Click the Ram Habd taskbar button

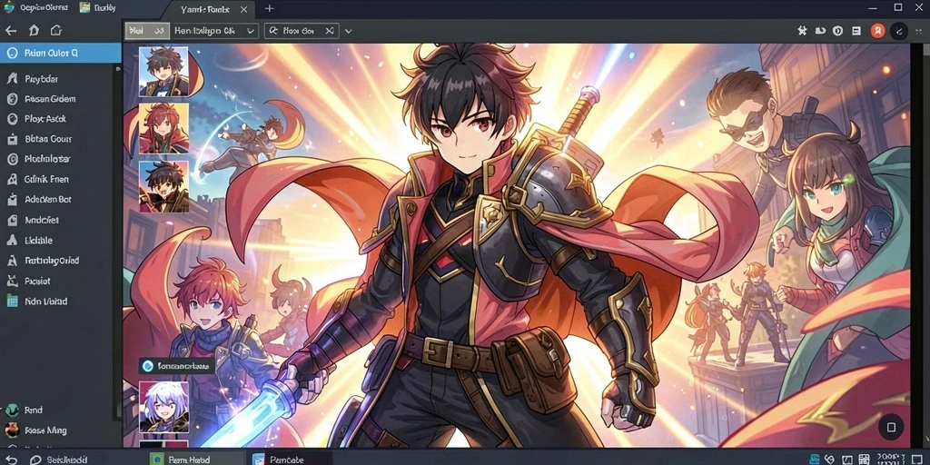(196, 460)
